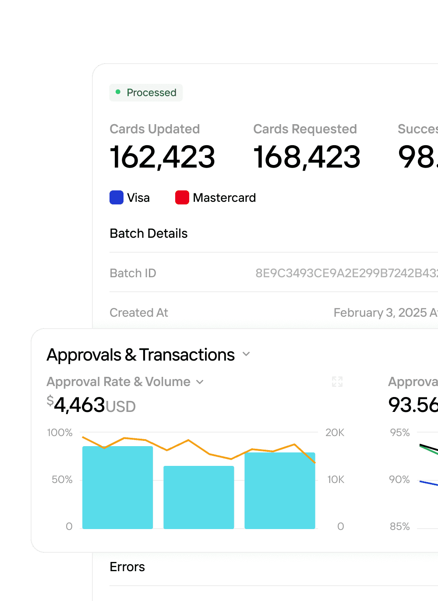Viewport: 438px width, 601px height.
Task: Click the February 3, 2025 date value
Action: tap(385, 313)
